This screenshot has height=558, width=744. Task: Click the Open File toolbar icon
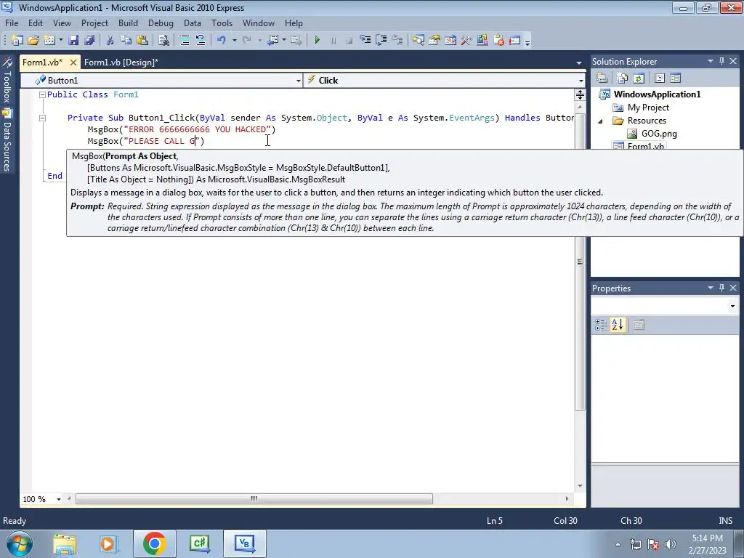pyautogui.click(x=33, y=41)
